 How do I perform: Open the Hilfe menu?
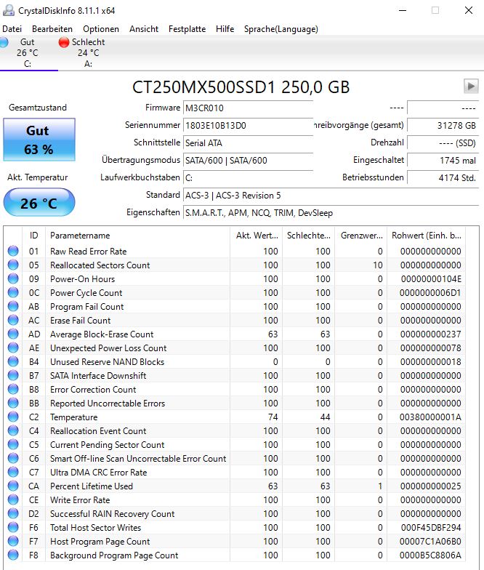(225, 29)
